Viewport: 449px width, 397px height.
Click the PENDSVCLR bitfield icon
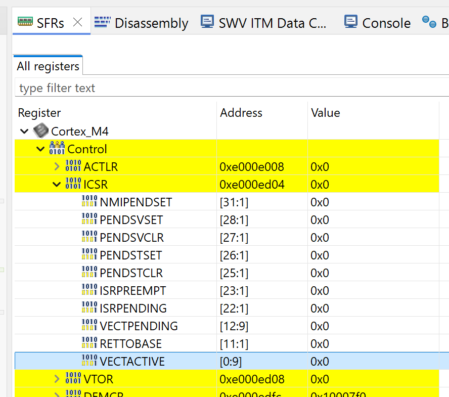[x=89, y=237]
